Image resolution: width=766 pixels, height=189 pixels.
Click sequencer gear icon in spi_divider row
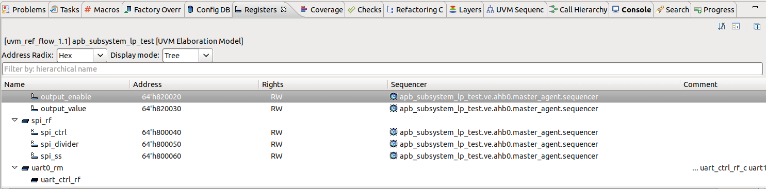[x=394, y=144]
